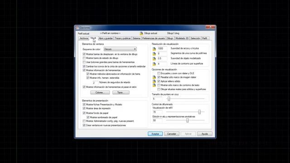The width and height of the screenshot is (290, 163).
Task: Confirm with the Aceptar button
Action: pyautogui.click(x=155, y=134)
